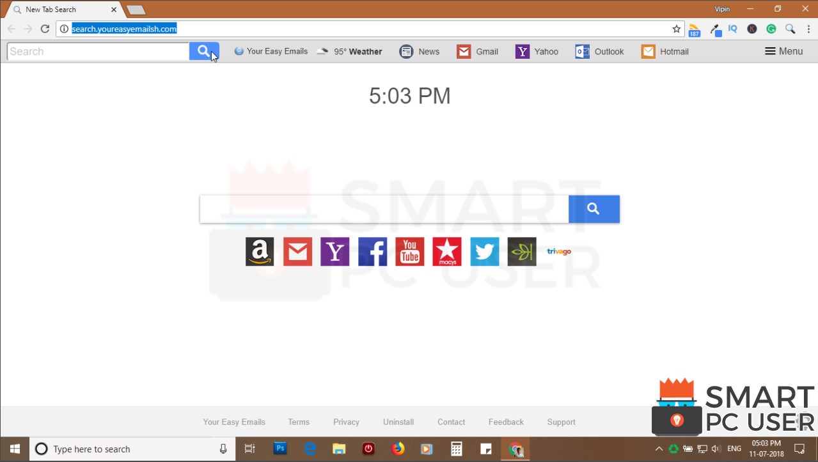Image resolution: width=818 pixels, height=462 pixels.
Task: Open the Uninstall footer link
Action: click(x=398, y=422)
